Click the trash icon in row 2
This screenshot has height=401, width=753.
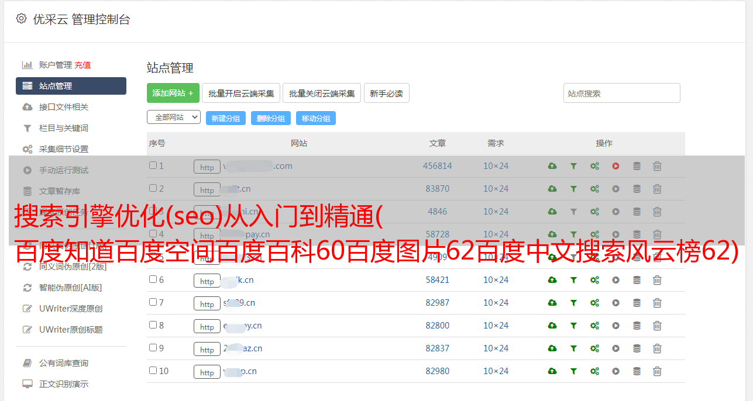tap(657, 189)
